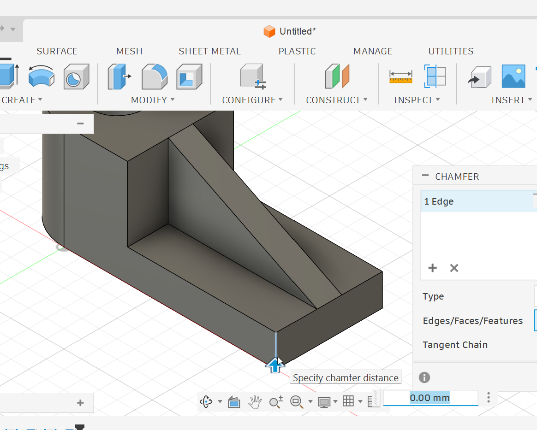
Task: Switch to the PLASTIC tab
Action: click(297, 51)
